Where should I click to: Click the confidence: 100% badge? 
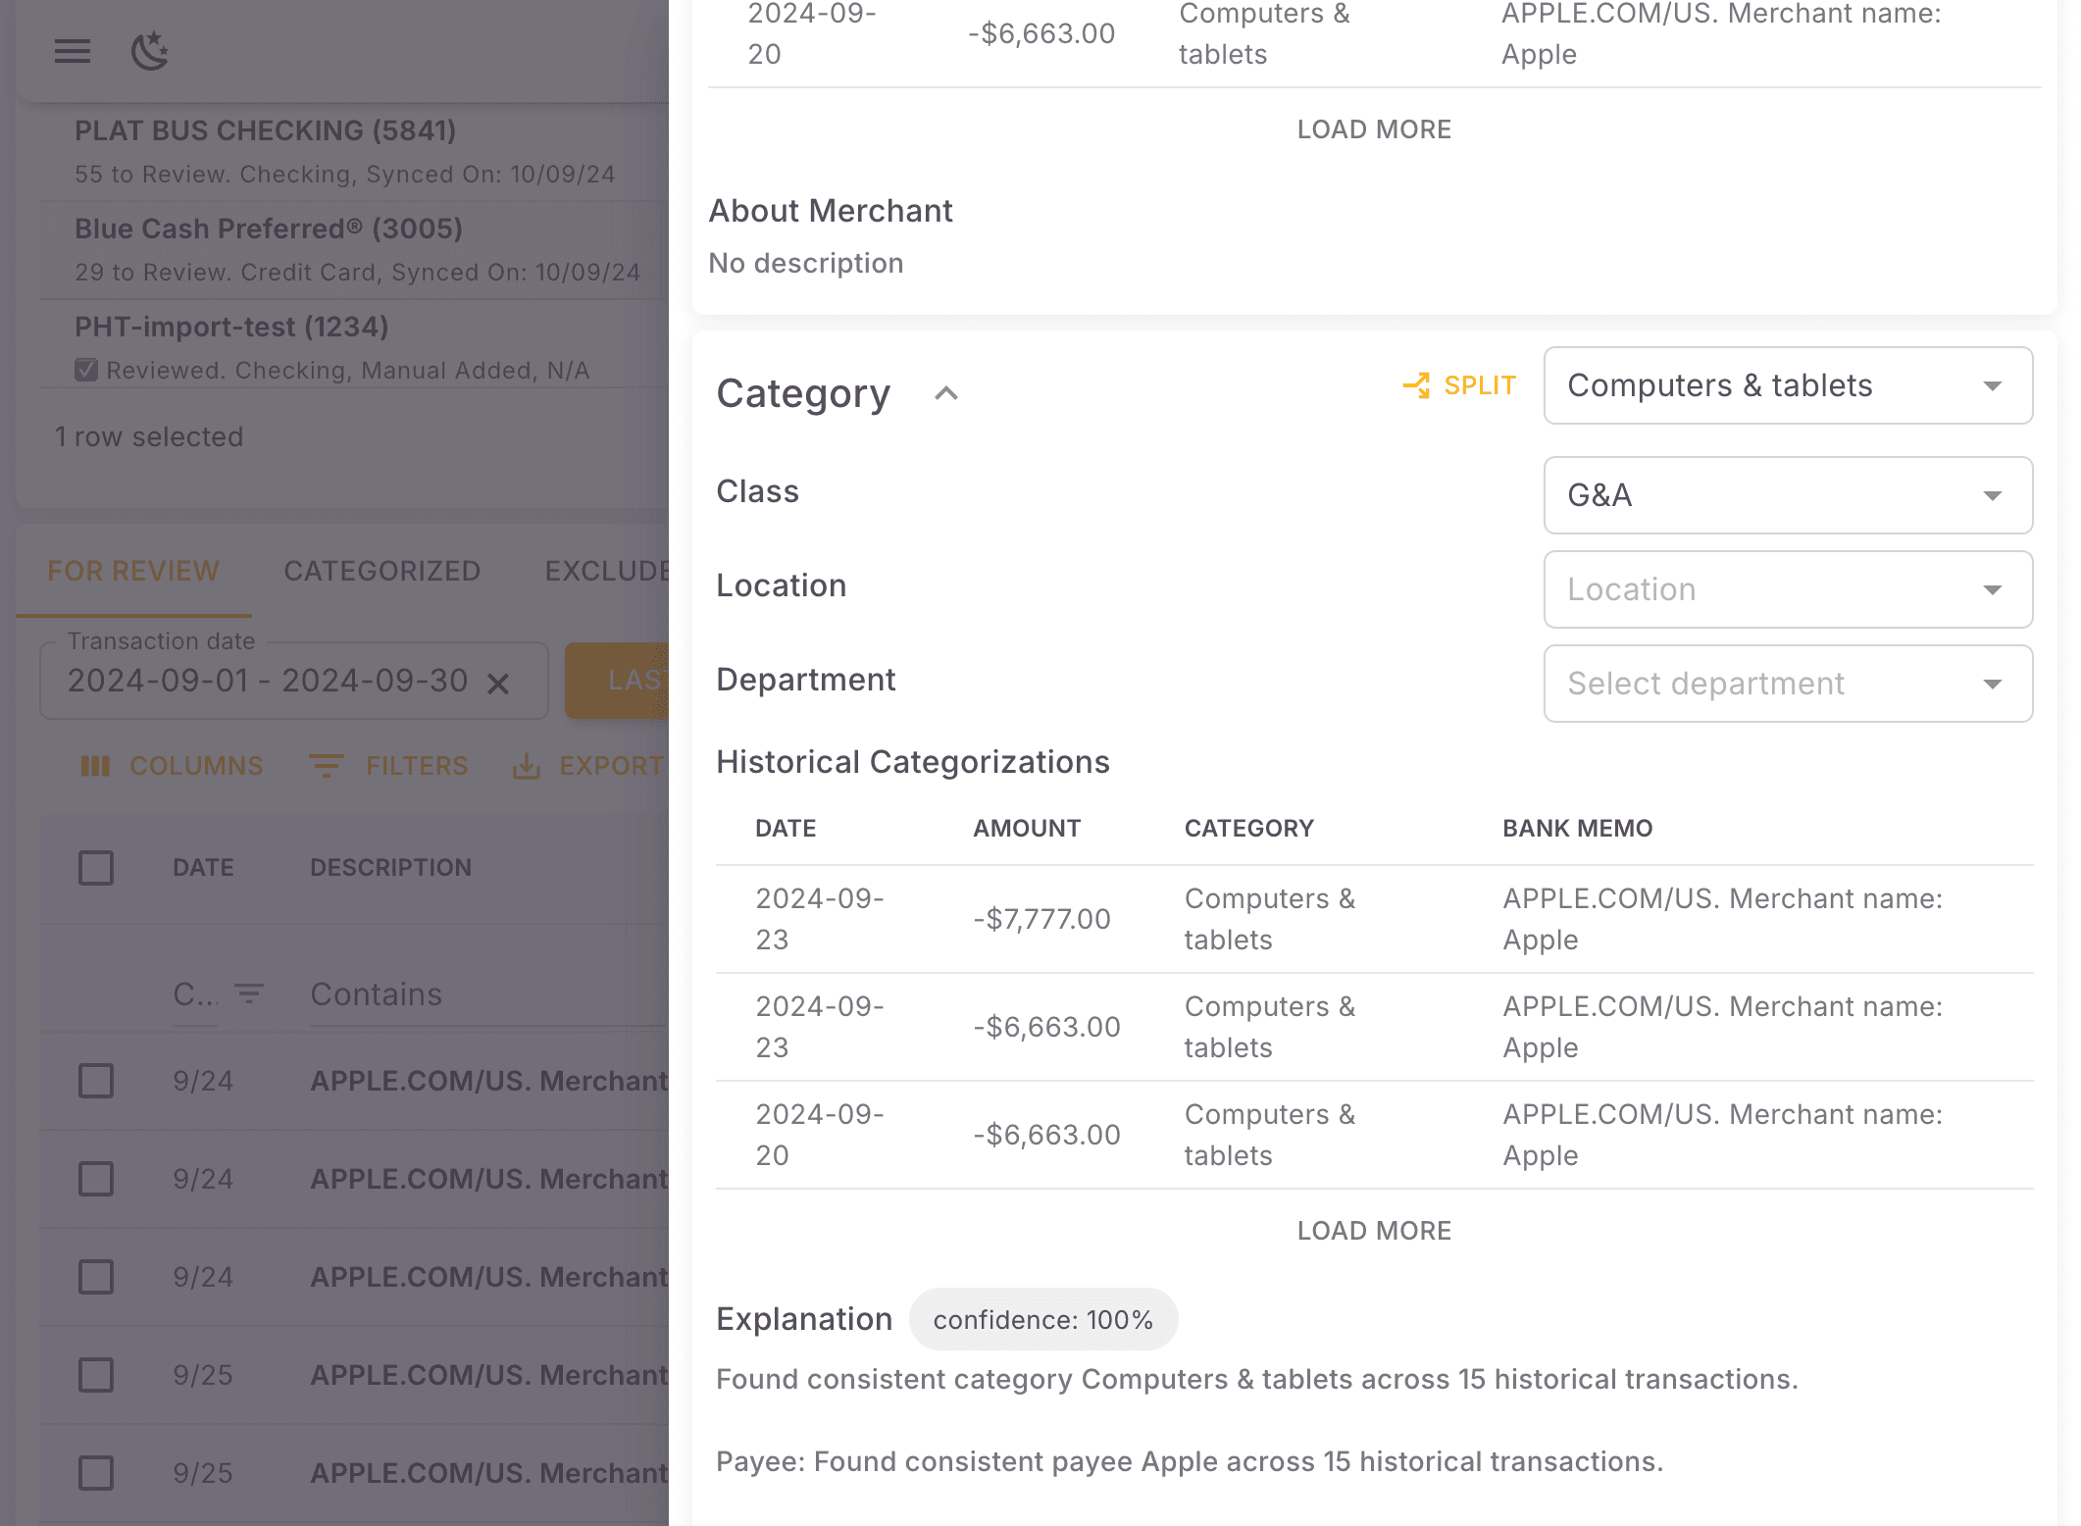1042,1319
